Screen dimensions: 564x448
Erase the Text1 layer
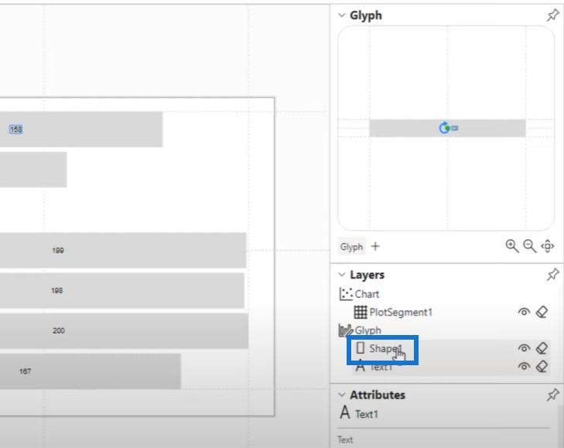pyautogui.click(x=542, y=366)
